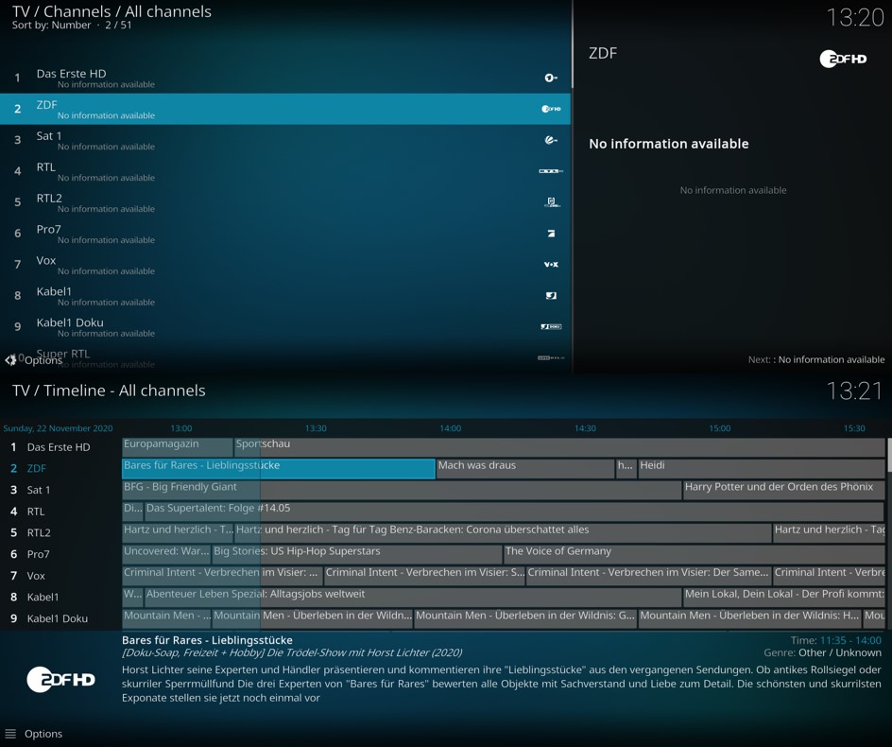Select Sat 1 in timeline channel column
The width and height of the screenshot is (892, 747).
(x=60, y=490)
